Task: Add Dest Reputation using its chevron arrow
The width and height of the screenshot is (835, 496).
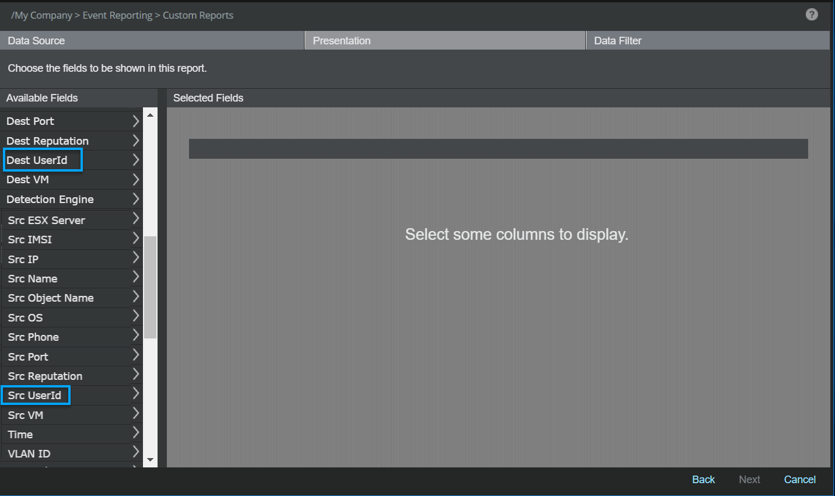Action: (135, 141)
